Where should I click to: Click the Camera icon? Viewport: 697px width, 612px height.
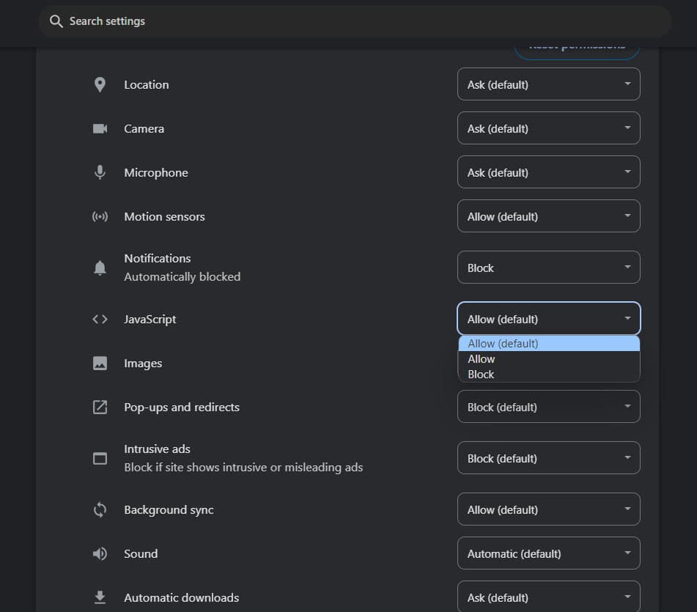point(100,129)
